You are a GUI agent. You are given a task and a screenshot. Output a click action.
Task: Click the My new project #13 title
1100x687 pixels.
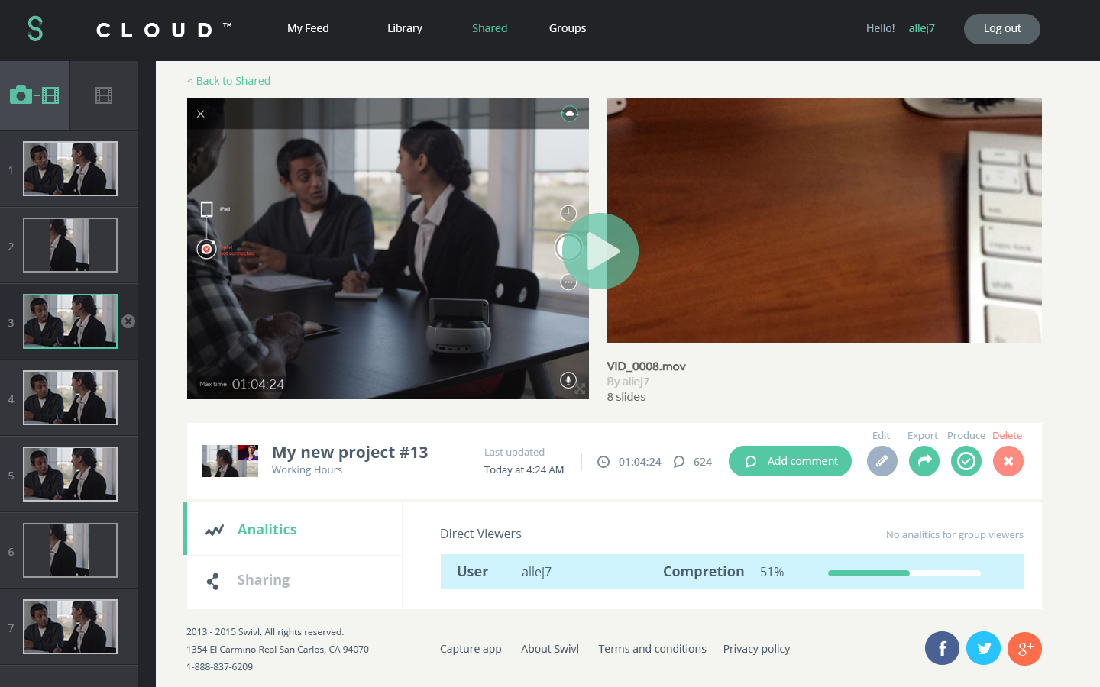click(x=350, y=452)
